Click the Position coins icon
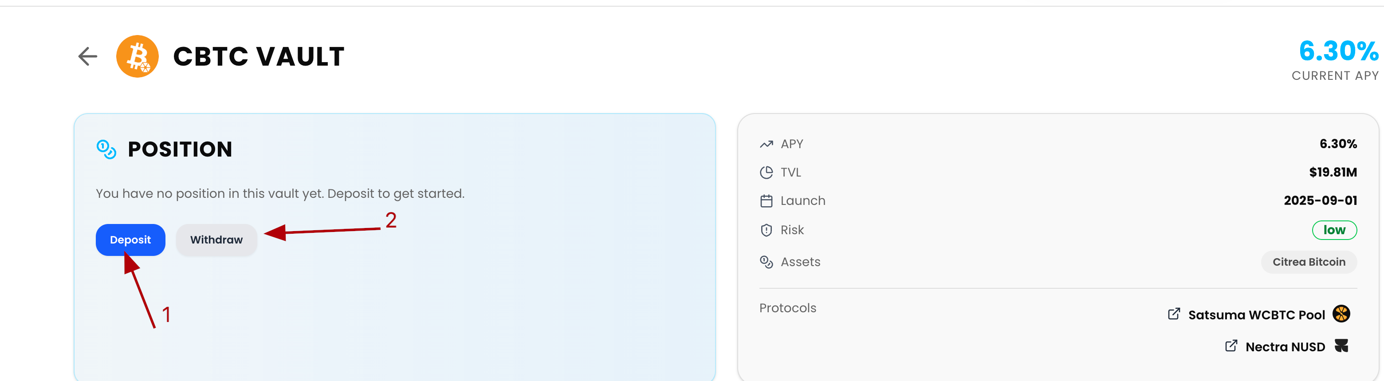Viewport: 1384px width, 381px height. 106,149
